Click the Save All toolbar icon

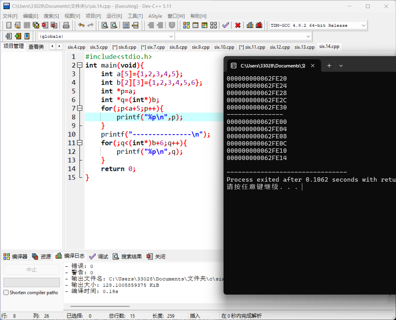click(36, 25)
